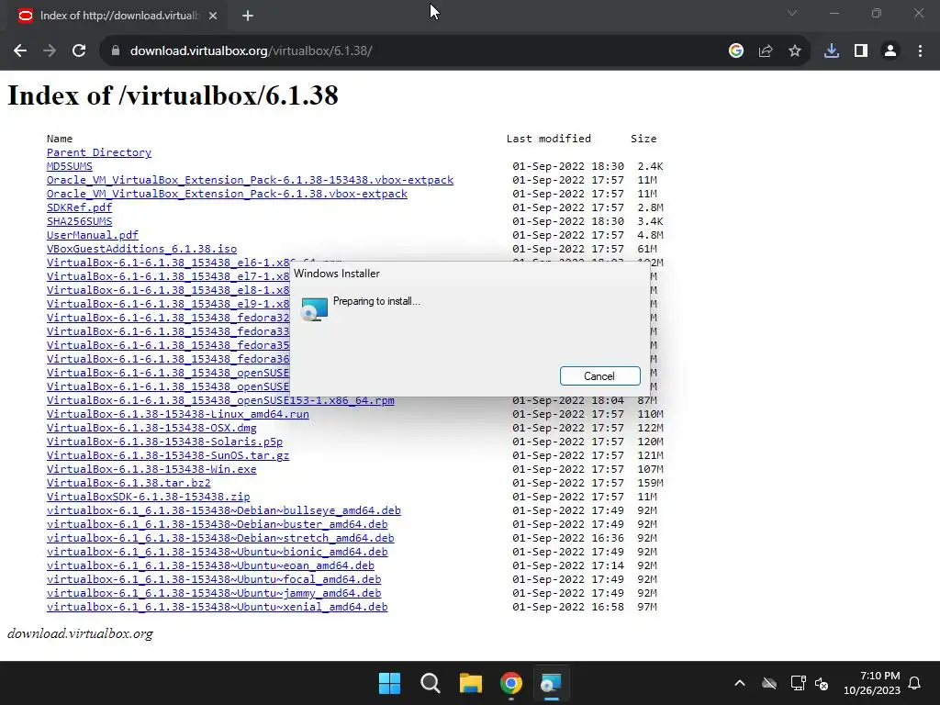The height and width of the screenshot is (705, 940).
Task: Download VirtualBox-6.1.38.tar.bz2 source archive
Action: [129, 484]
